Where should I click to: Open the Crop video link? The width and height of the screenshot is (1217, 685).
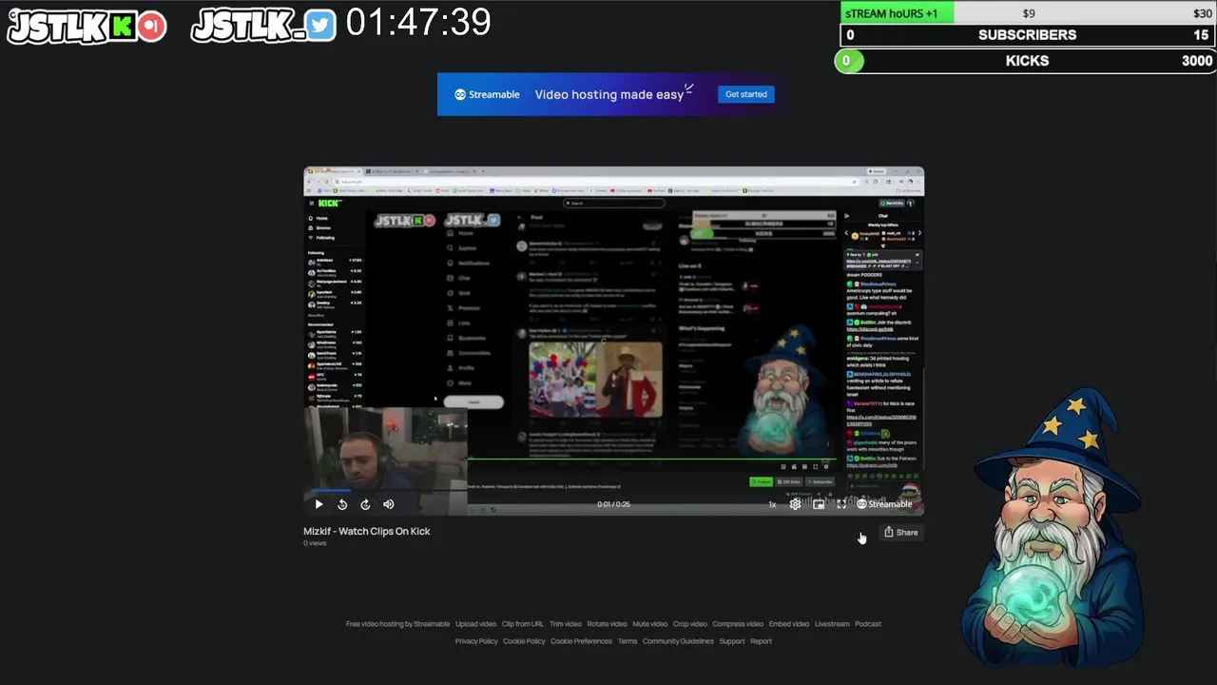tap(690, 624)
